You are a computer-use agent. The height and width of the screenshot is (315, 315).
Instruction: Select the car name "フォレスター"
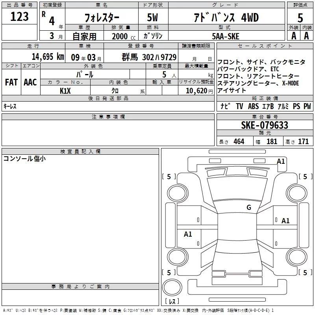coord(102,18)
